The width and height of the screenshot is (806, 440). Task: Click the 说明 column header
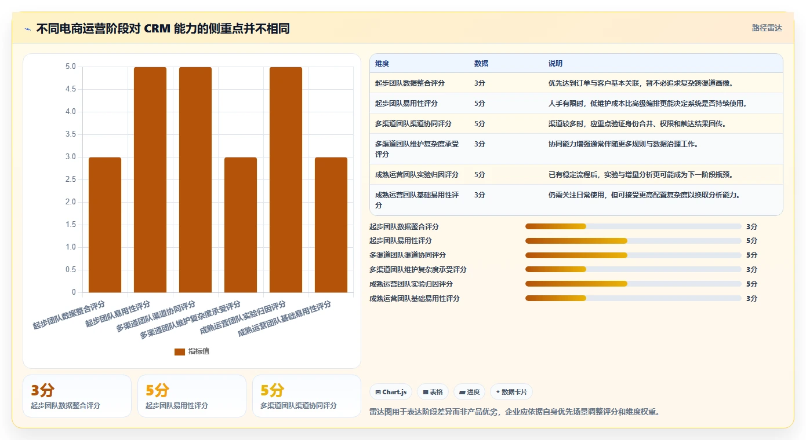pyautogui.click(x=556, y=64)
